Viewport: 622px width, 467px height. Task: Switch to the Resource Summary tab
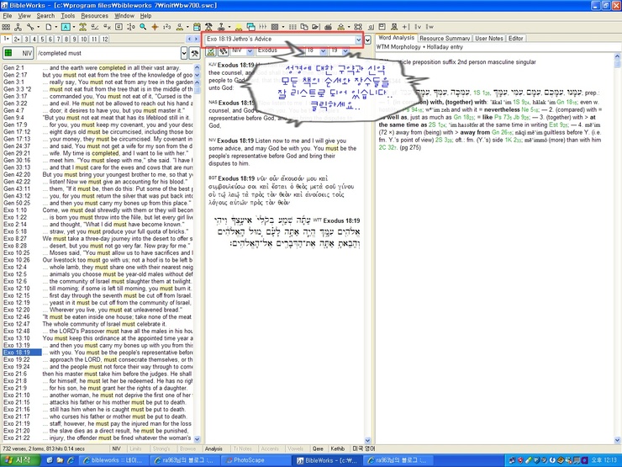pos(445,39)
